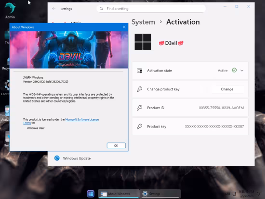This screenshot has height=199, width=265.
Task: Navigate to System breadcrumb
Action: [143, 22]
